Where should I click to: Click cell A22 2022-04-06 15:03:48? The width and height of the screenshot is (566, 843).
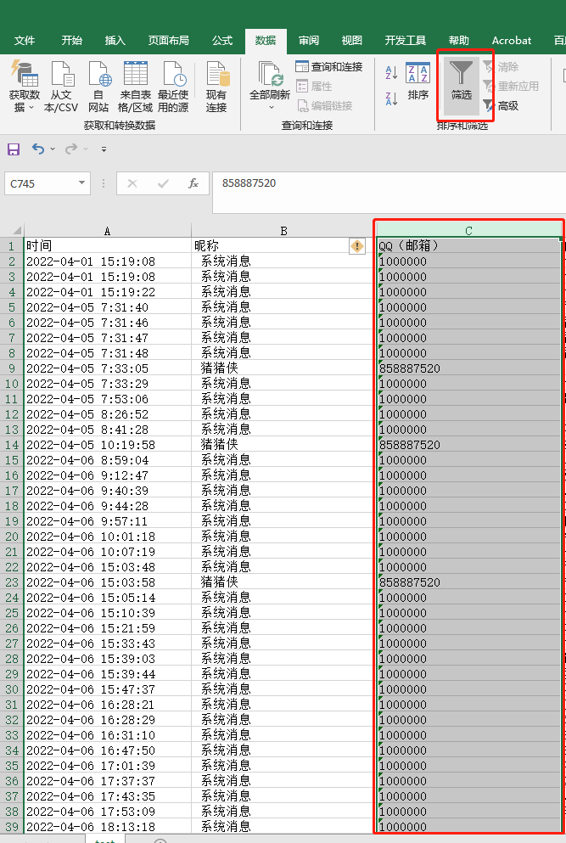[108, 566]
